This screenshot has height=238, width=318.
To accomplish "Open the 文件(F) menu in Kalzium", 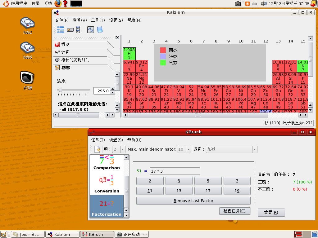I will (62, 20).
